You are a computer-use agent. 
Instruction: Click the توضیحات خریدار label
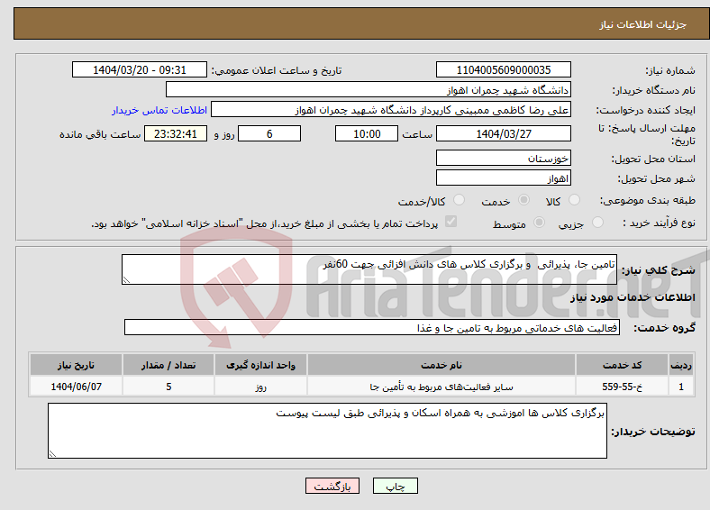(653, 432)
